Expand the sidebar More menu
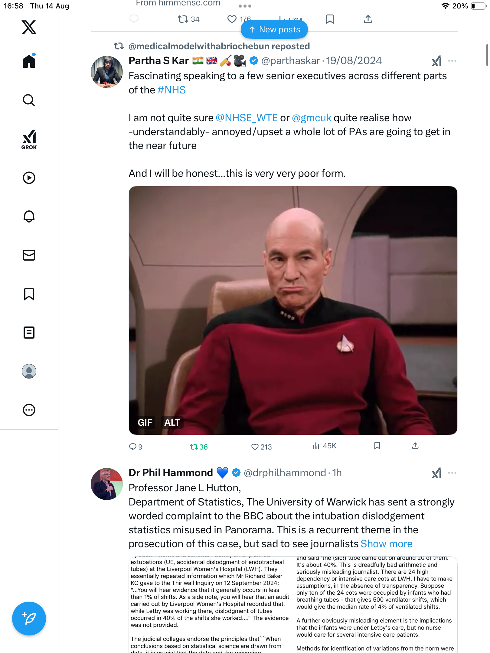 [x=29, y=410]
